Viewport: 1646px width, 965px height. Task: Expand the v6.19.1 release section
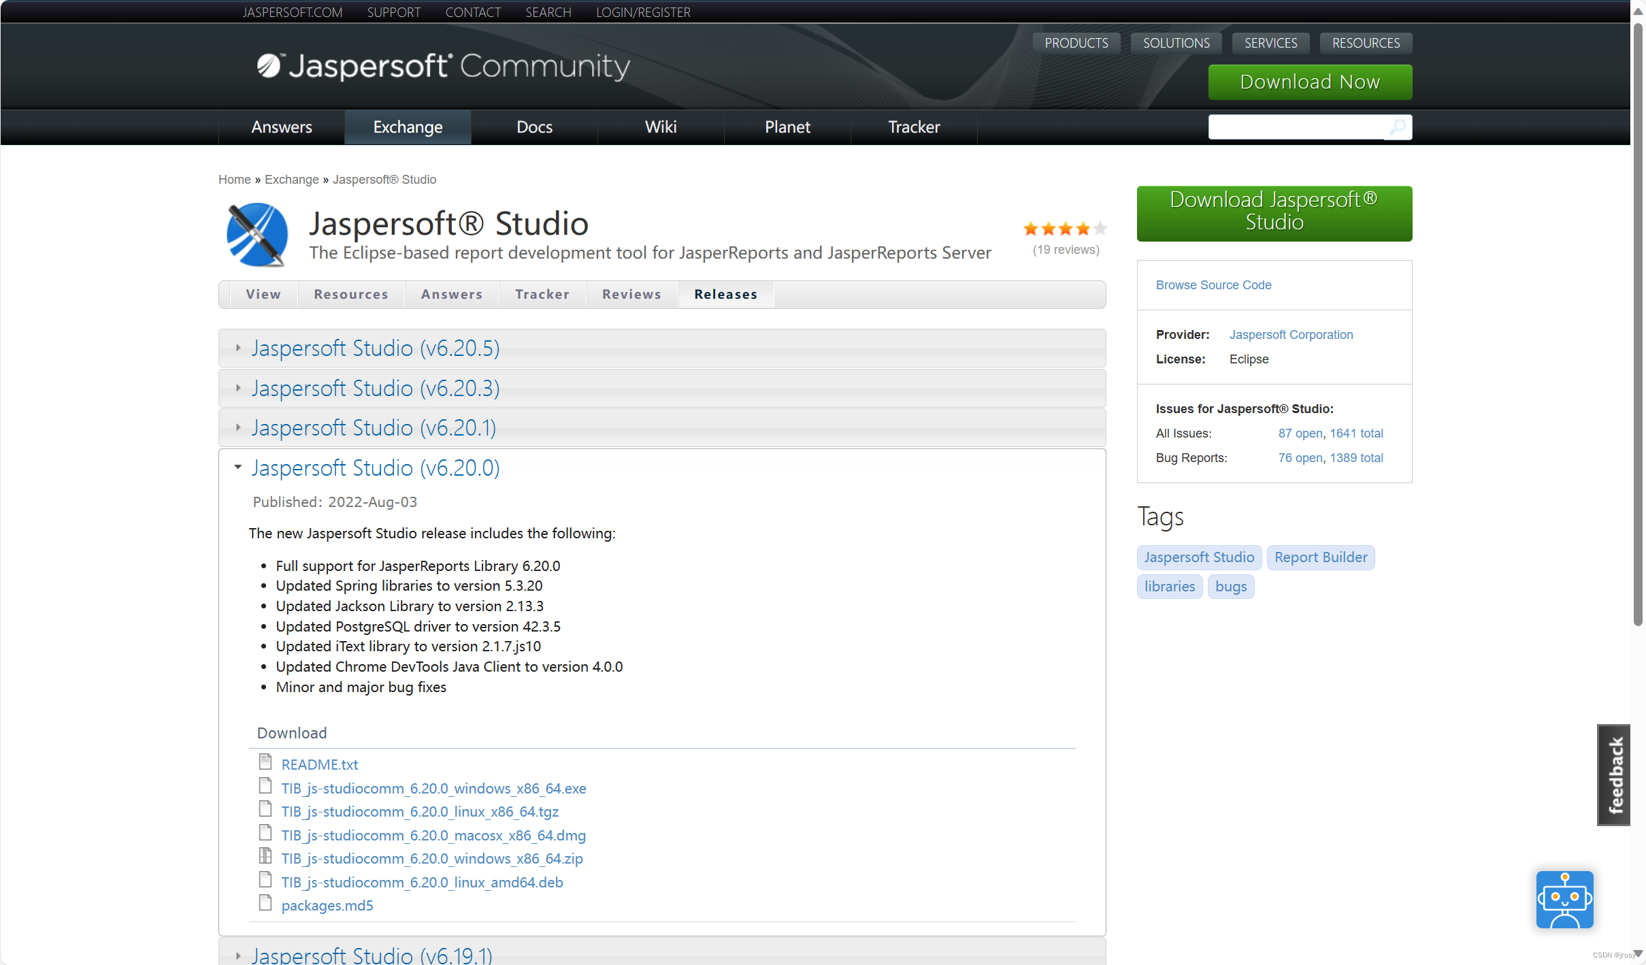click(372, 955)
